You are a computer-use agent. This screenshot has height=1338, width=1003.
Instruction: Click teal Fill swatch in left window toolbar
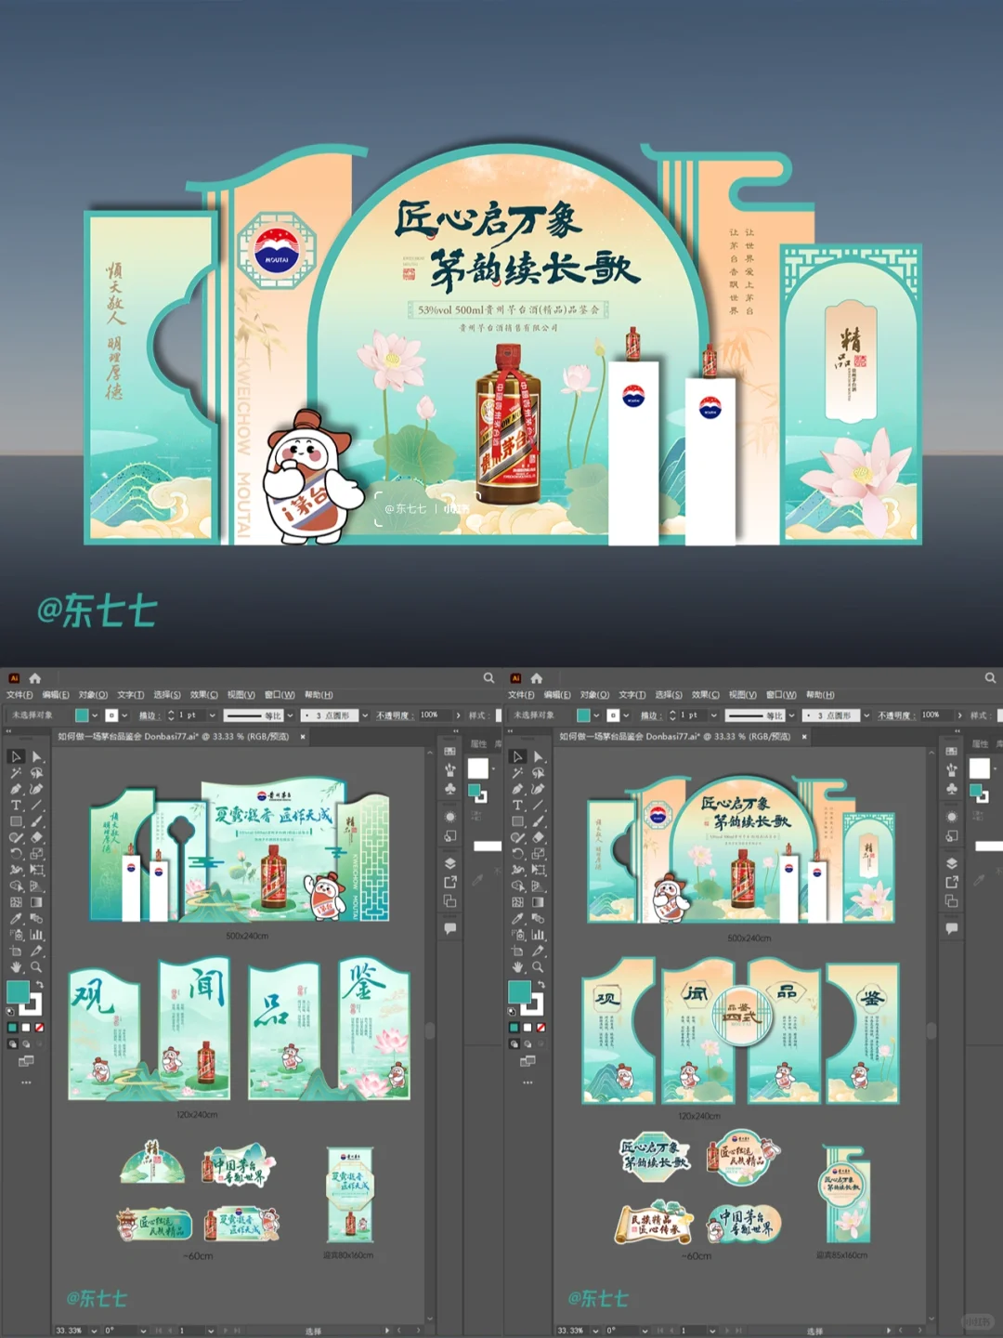(18, 992)
